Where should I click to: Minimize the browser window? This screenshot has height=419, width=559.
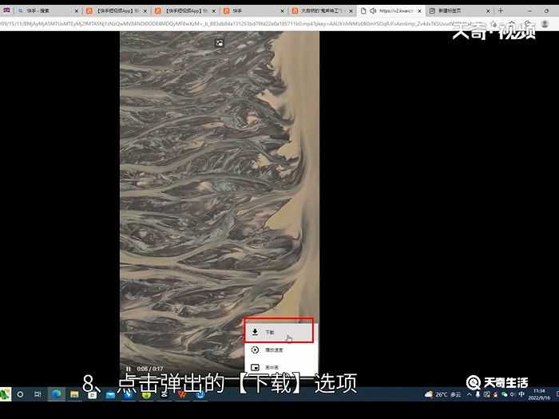pyautogui.click(x=529, y=10)
